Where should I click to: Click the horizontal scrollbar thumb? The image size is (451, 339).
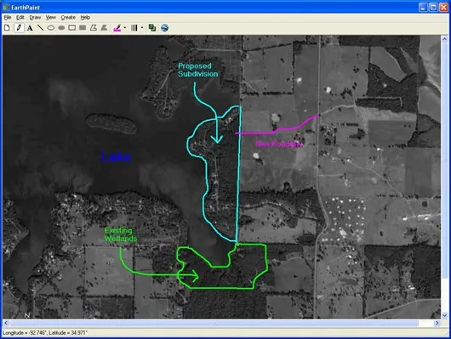coord(214,323)
